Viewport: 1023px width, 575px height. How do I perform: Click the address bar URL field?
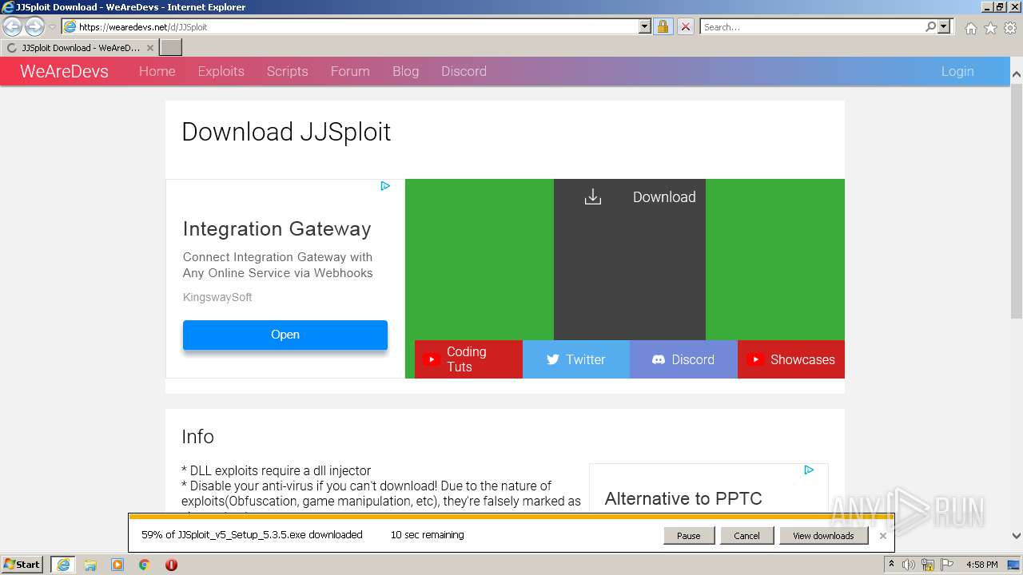point(350,26)
